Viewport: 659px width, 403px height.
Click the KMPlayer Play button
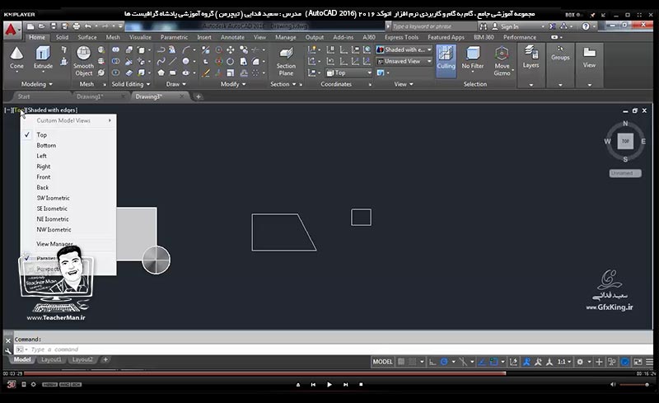point(329,385)
